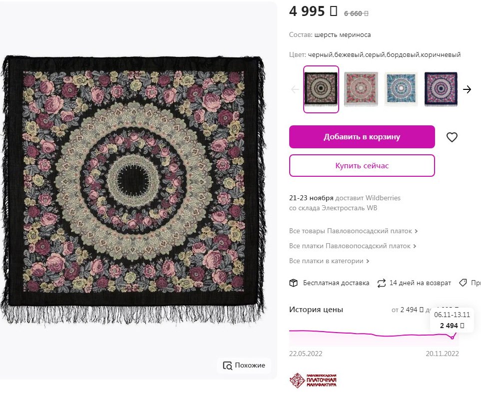Open the Платочная Мануфактура brand logo

pos(313,381)
